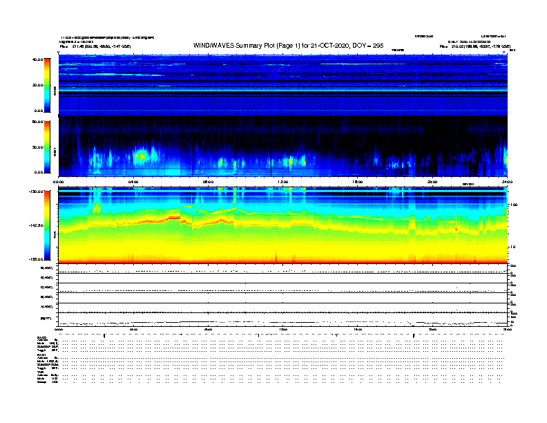Screen dimensions: 547x423
Task: Click the 40.00 label on RAD2 colorbar
Action: click(x=37, y=59)
